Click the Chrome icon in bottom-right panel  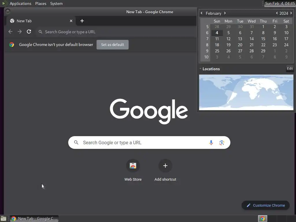[x=262, y=219]
